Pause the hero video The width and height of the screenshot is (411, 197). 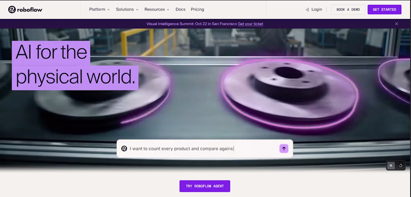[x=391, y=165]
